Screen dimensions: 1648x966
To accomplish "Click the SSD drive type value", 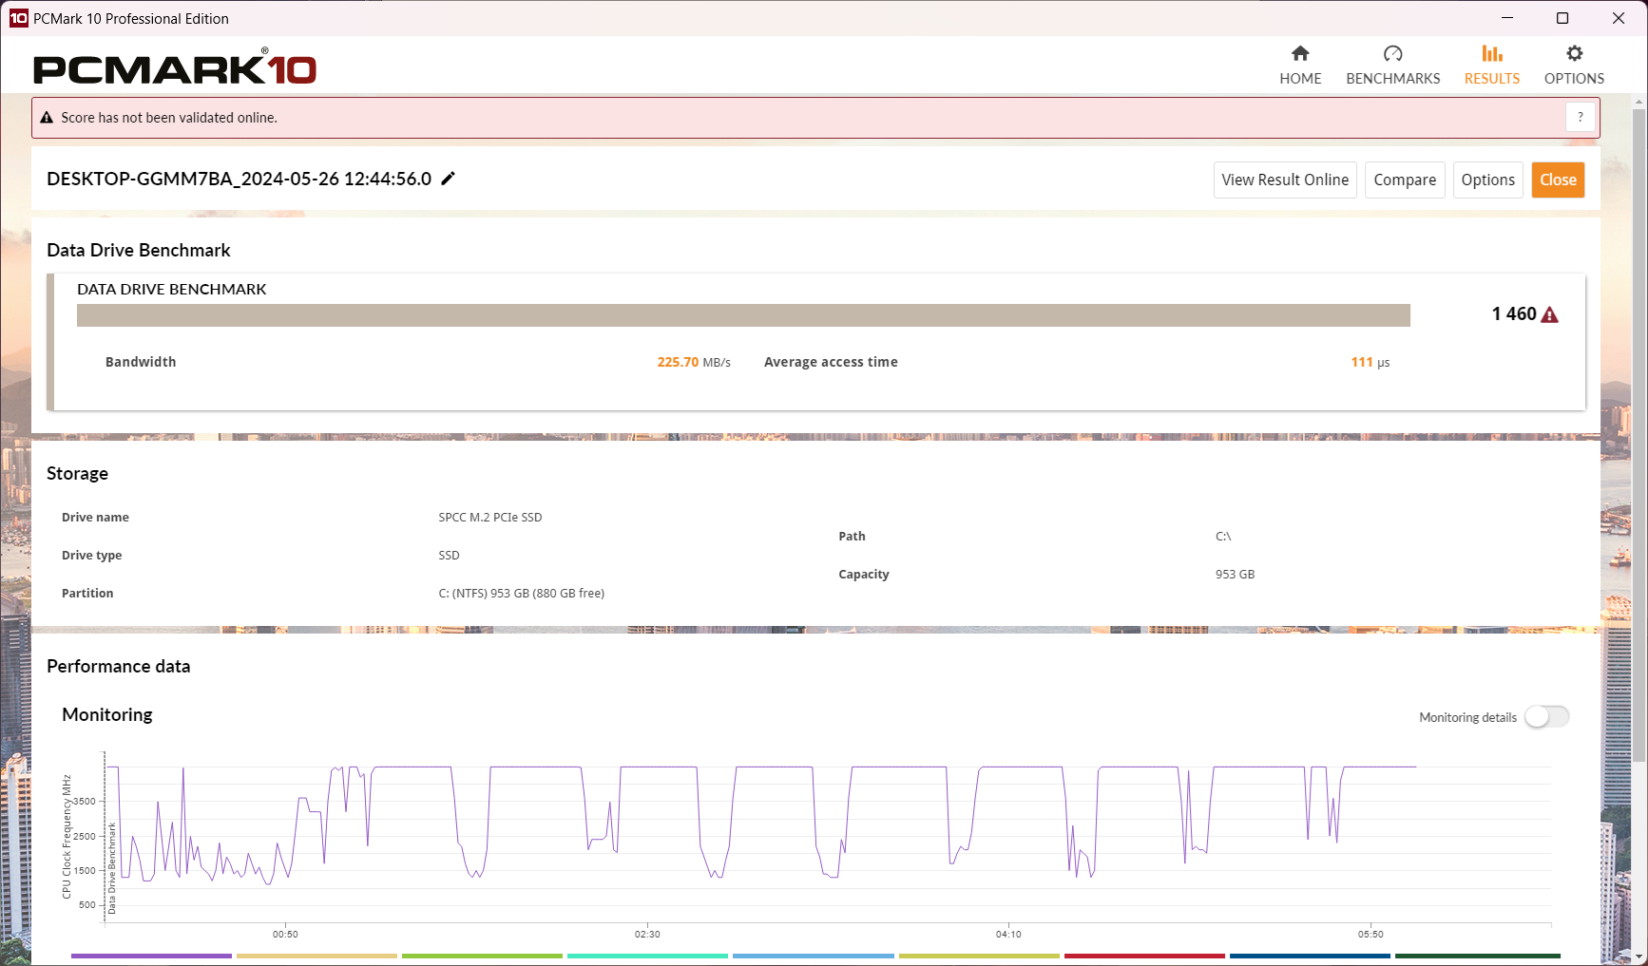I will tap(449, 556).
